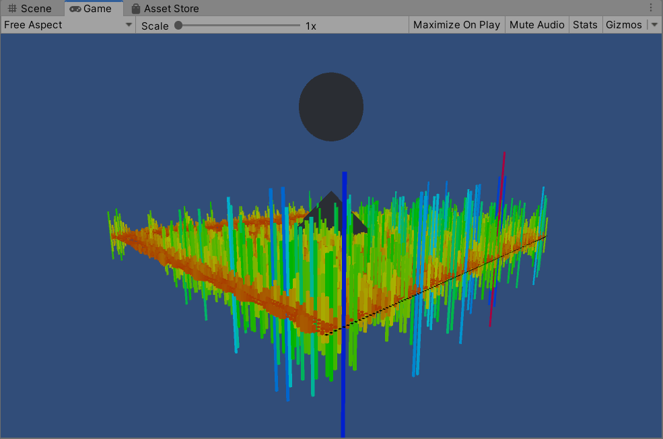The image size is (663, 439).
Task: Click the 1x scale value
Action: 311,26
